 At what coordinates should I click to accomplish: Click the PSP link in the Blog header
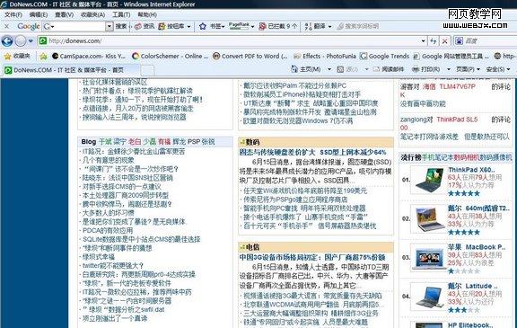tap(194, 142)
